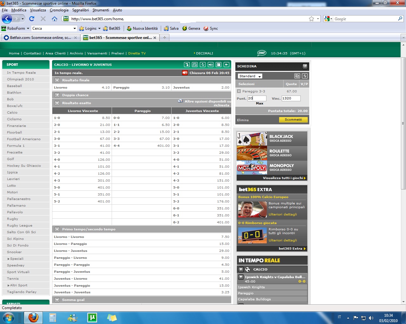Open the Standard bet type dropdown
Image resolution: width=406 pixels, height=324 pixels.
(250, 76)
